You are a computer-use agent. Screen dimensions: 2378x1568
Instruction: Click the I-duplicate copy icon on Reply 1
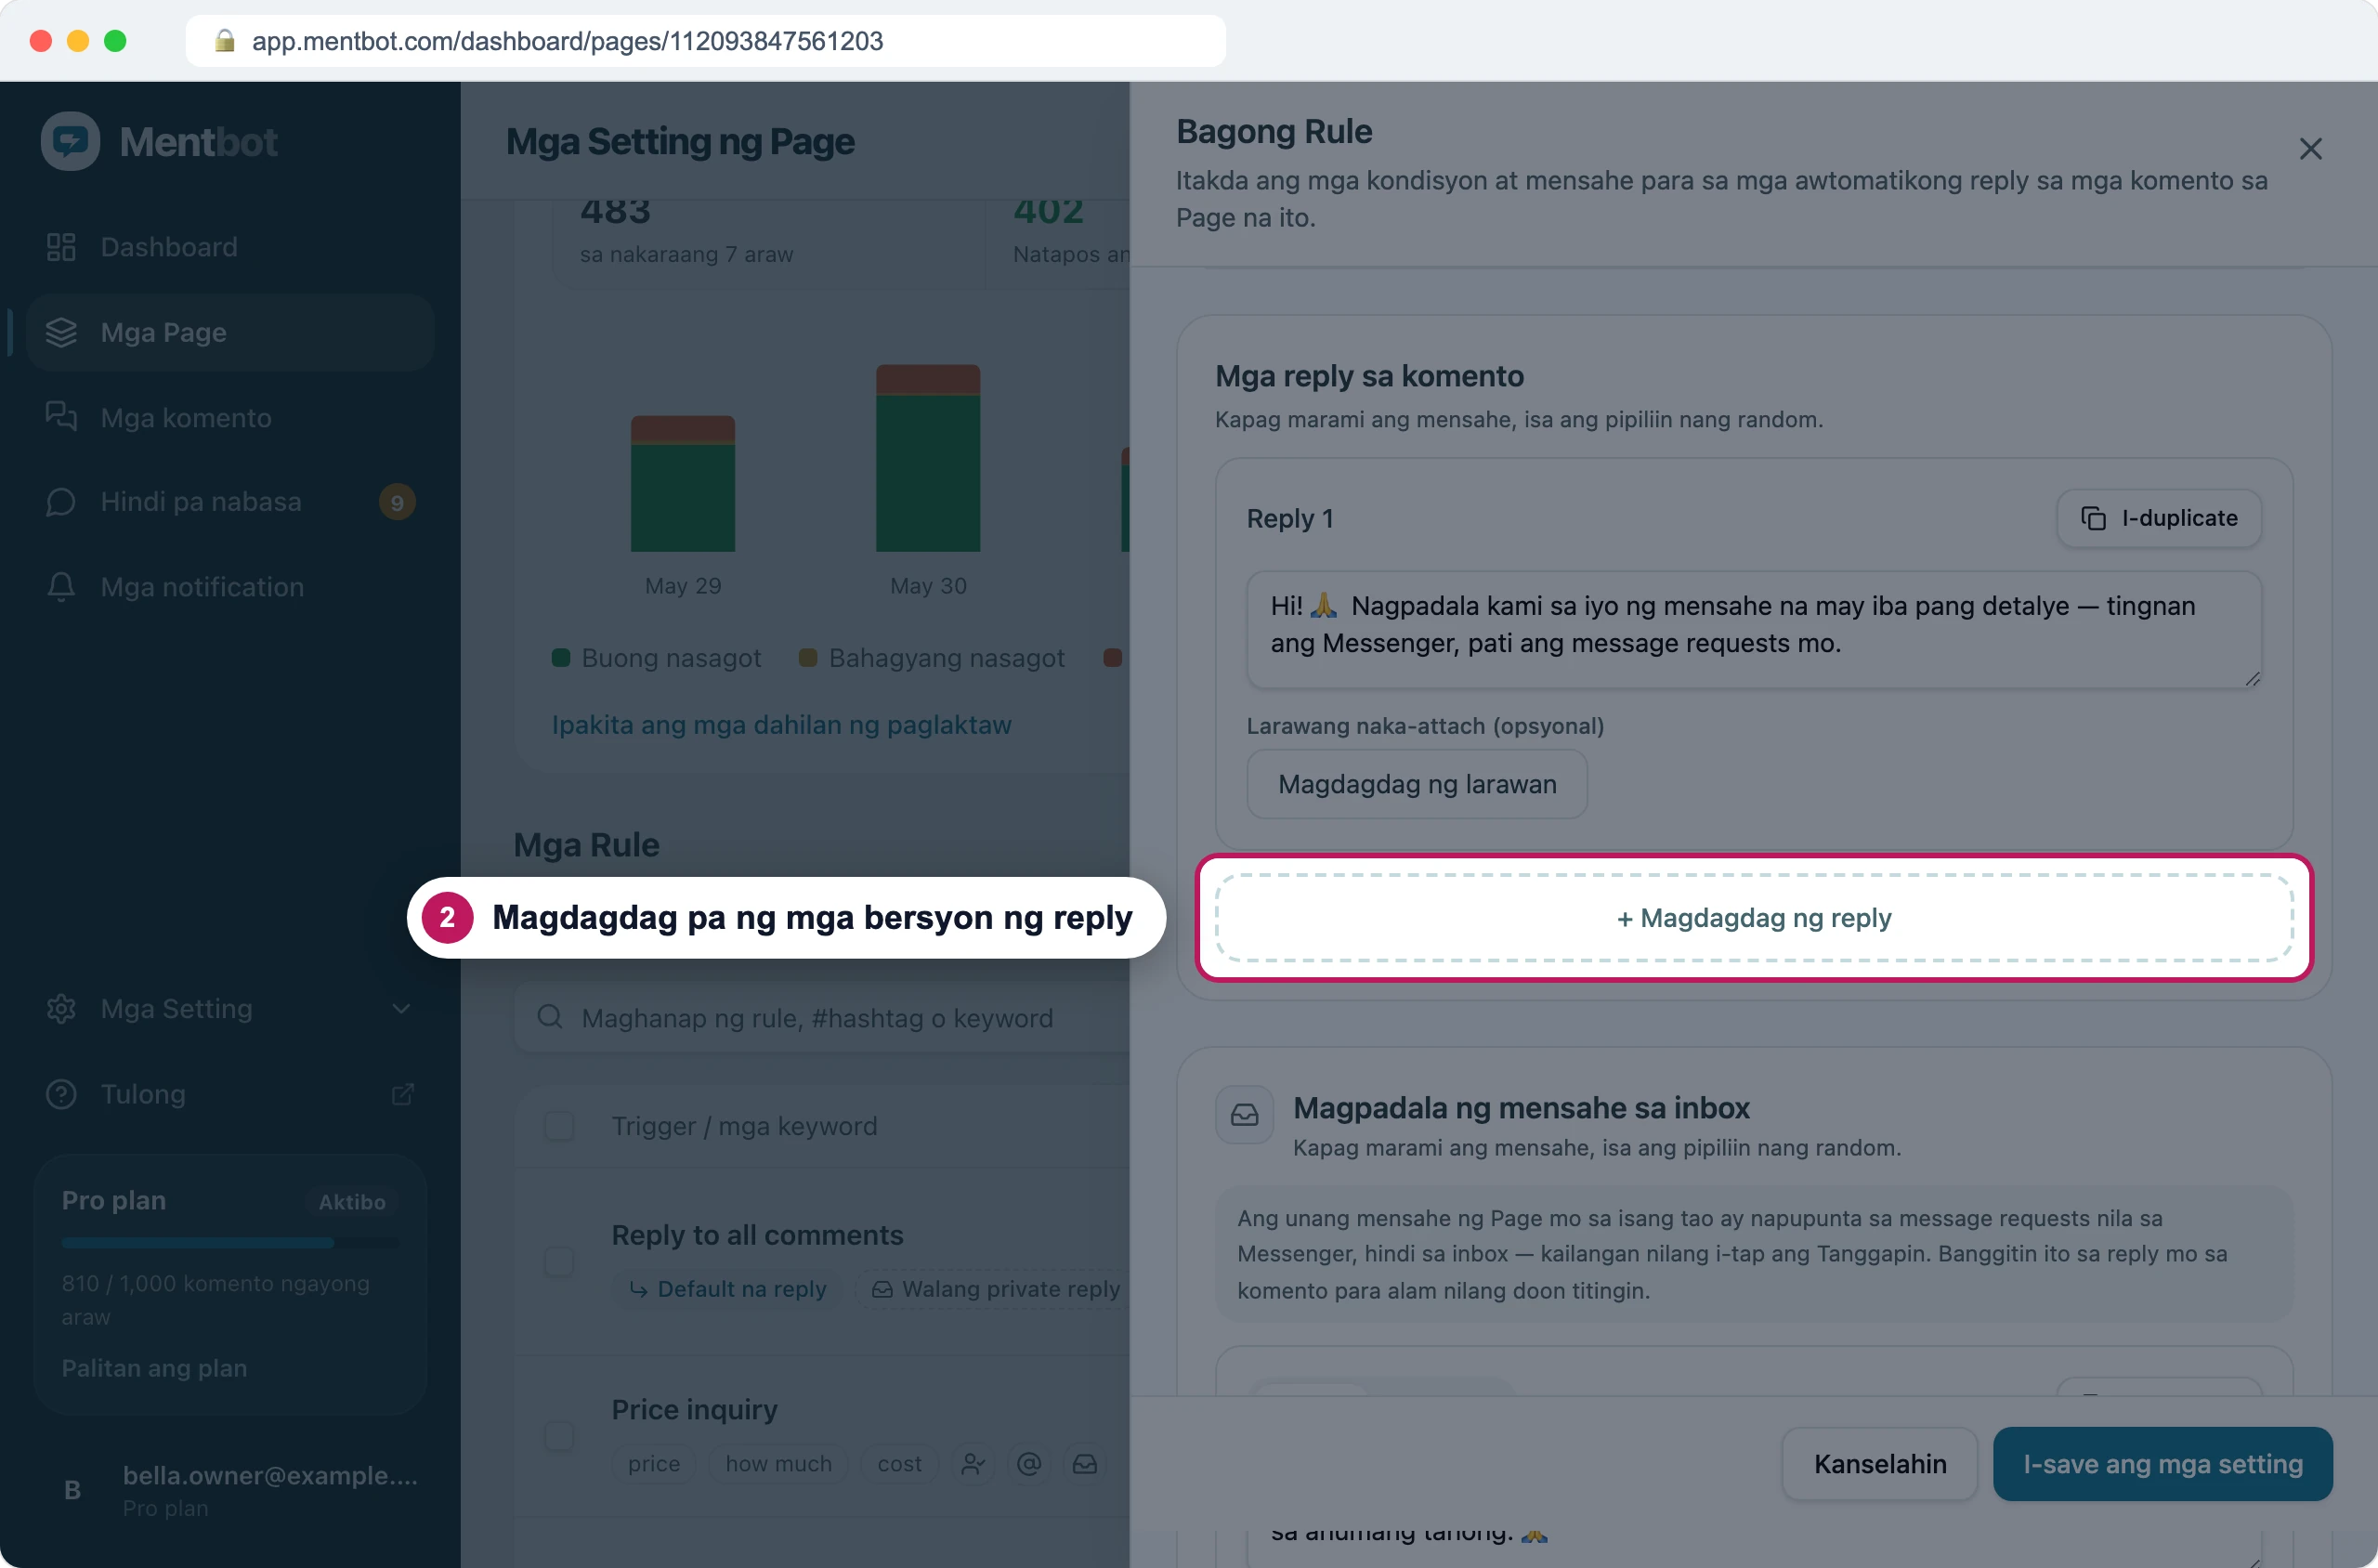pyautogui.click(x=2093, y=518)
